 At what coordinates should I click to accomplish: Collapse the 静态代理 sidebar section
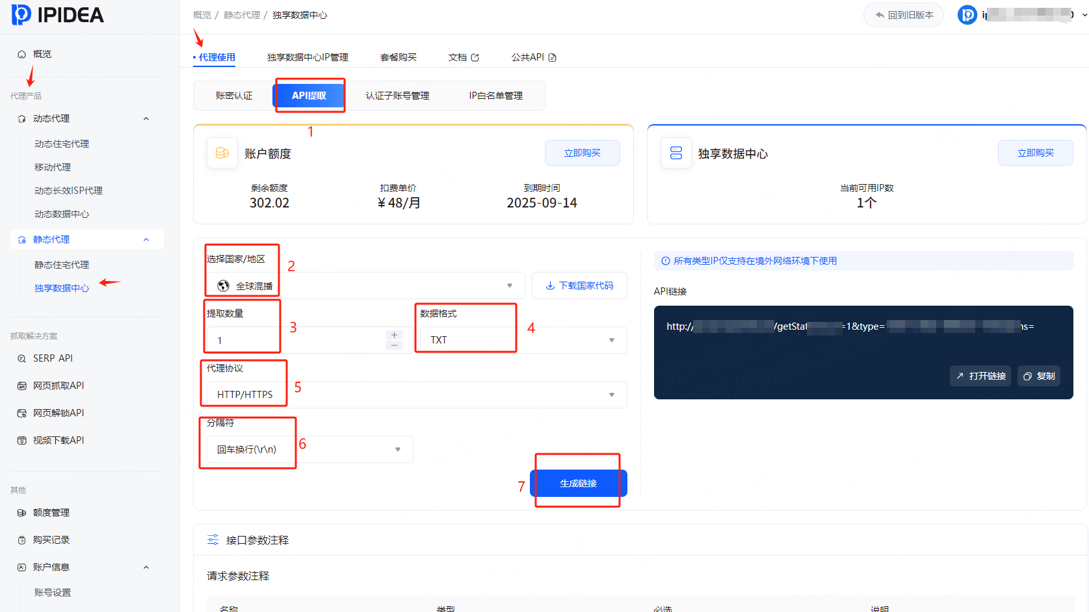[146, 239]
